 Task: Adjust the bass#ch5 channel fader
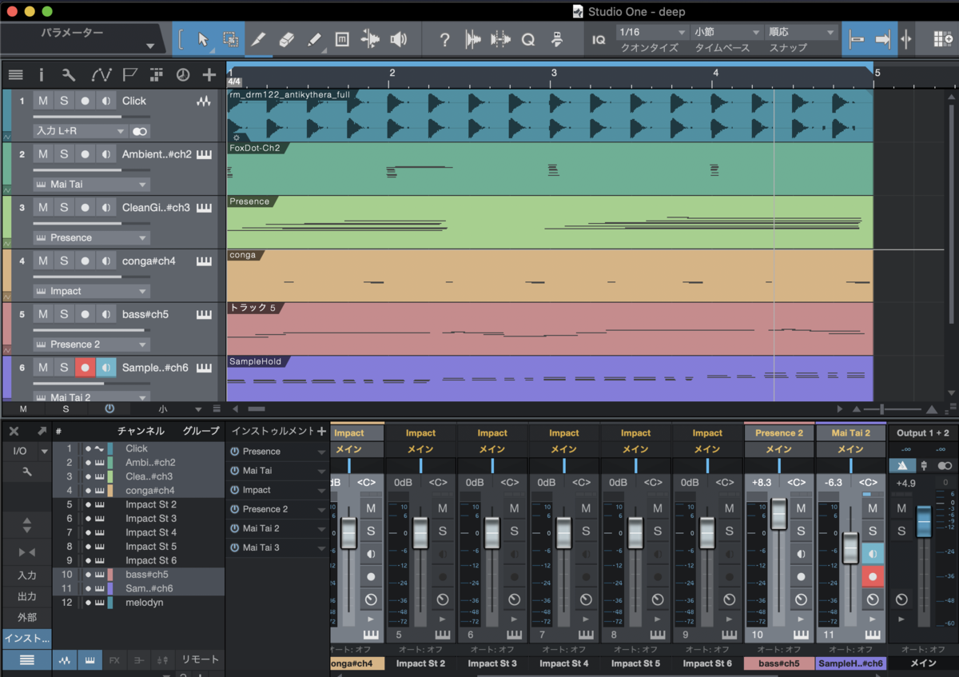pos(778,513)
